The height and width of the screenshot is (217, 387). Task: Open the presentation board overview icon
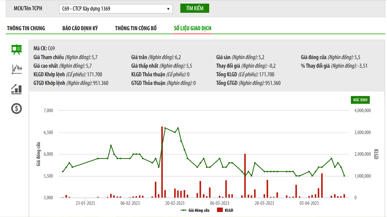pos(16,50)
